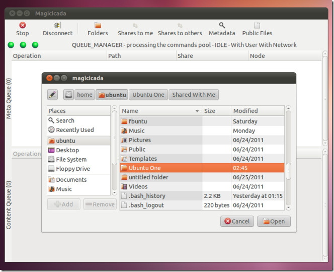Select the Ubuntu One folder row
The height and width of the screenshot is (272, 334).
point(202,168)
